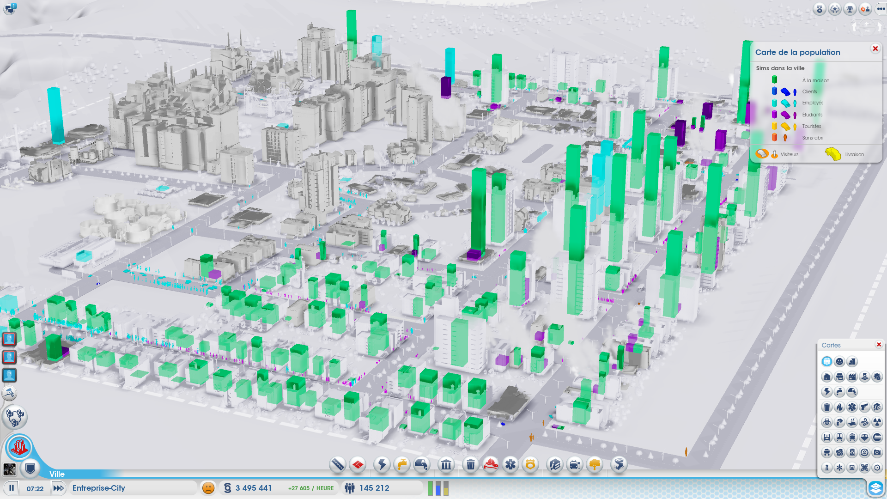Open the Parks menu tree icon
The width and height of the screenshot is (887, 499).
pos(595,464)
